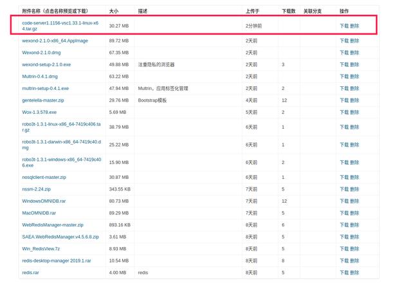Click the upload time 2分钟前
The height and width of the screenshot is (285, 412).
coord(254,26)
